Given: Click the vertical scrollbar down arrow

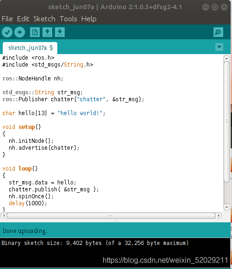Looking at the screenshot, I should pos(226,207).
